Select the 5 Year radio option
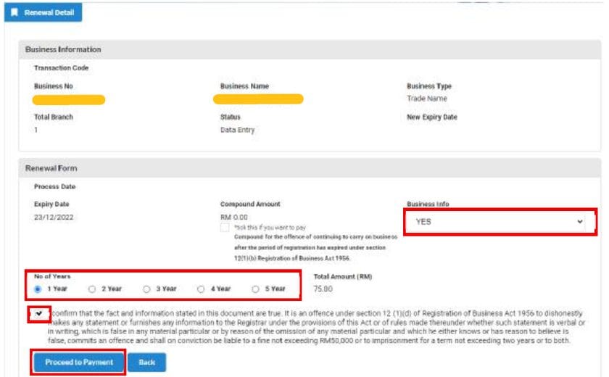The width and height of the screenshot is (609, 377). coord(255,289)
